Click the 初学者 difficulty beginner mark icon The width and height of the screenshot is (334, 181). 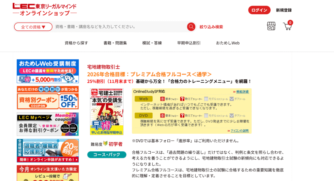(x=105, y=144)
